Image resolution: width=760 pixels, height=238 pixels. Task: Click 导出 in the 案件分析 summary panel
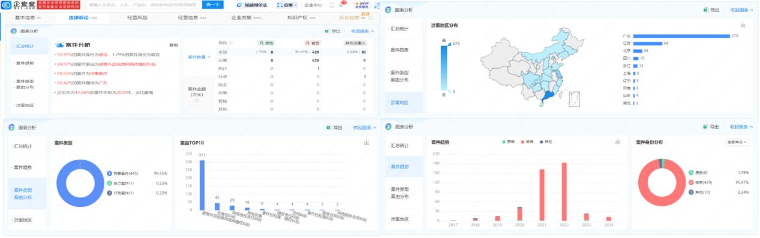tap(333, 31)
